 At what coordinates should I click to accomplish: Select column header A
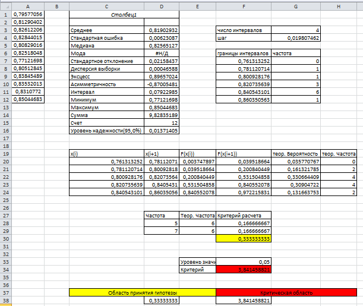point(28,7)
